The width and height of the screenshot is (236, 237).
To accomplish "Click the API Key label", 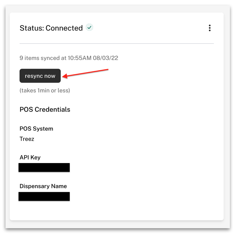I will [x=30, y=158].
